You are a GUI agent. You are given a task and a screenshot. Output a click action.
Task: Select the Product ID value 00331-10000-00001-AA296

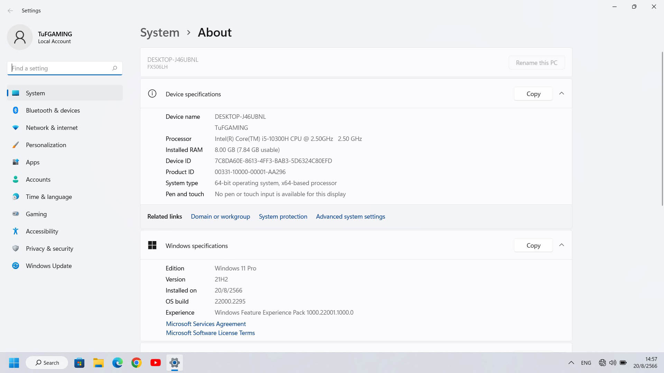250,172
